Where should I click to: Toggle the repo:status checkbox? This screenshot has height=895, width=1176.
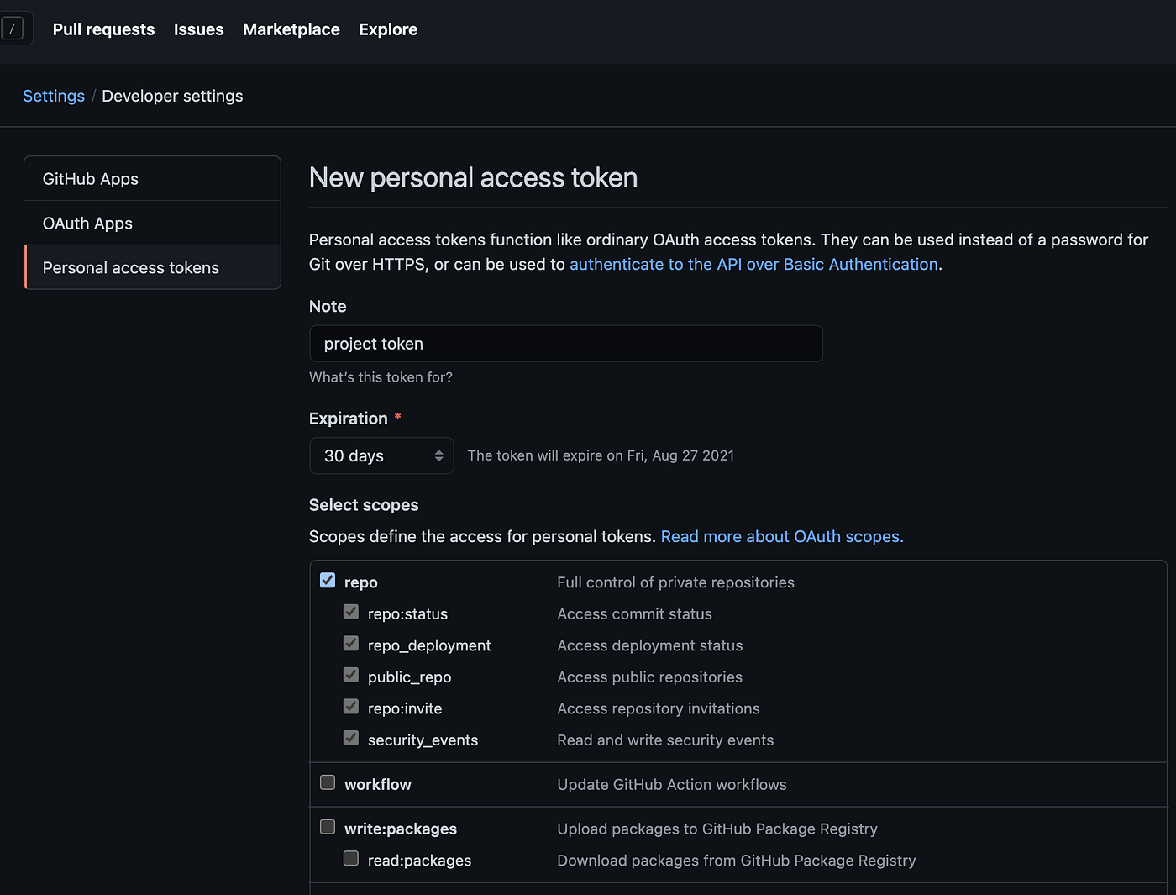point(351,613)
